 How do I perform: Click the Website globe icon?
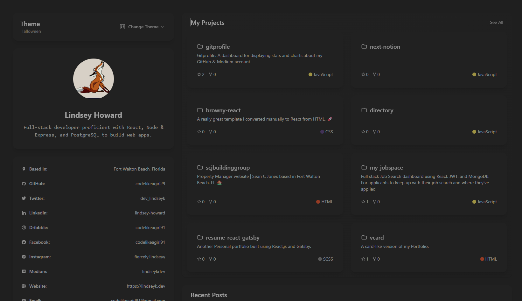(24, 286)
